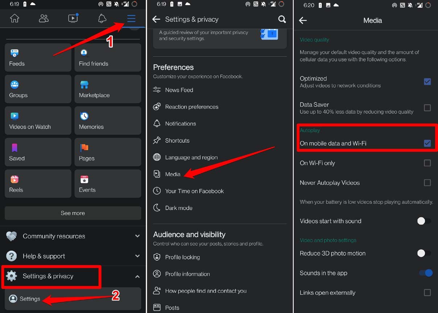Open Notifications settings
The image size is (438, 313).
pyautogui.click(x=220, y=124)
